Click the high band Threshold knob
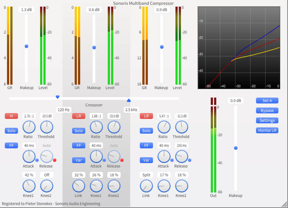This screenshot has height=208, width=288. click(181, 127)
